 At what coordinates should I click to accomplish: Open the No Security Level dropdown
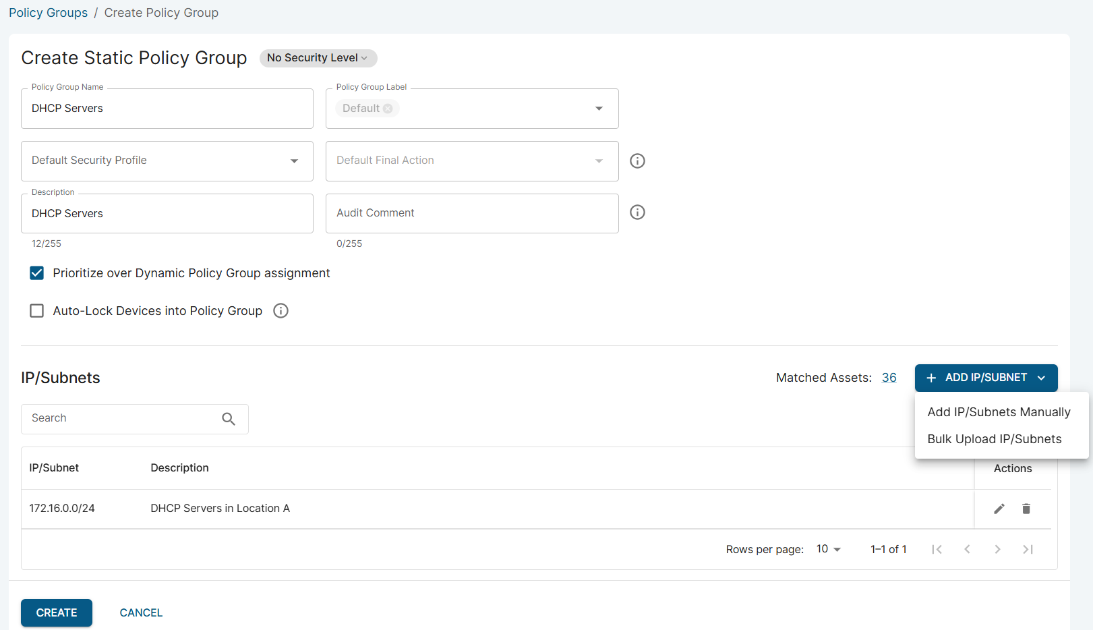pyautogui.click(x=318, y=58)
